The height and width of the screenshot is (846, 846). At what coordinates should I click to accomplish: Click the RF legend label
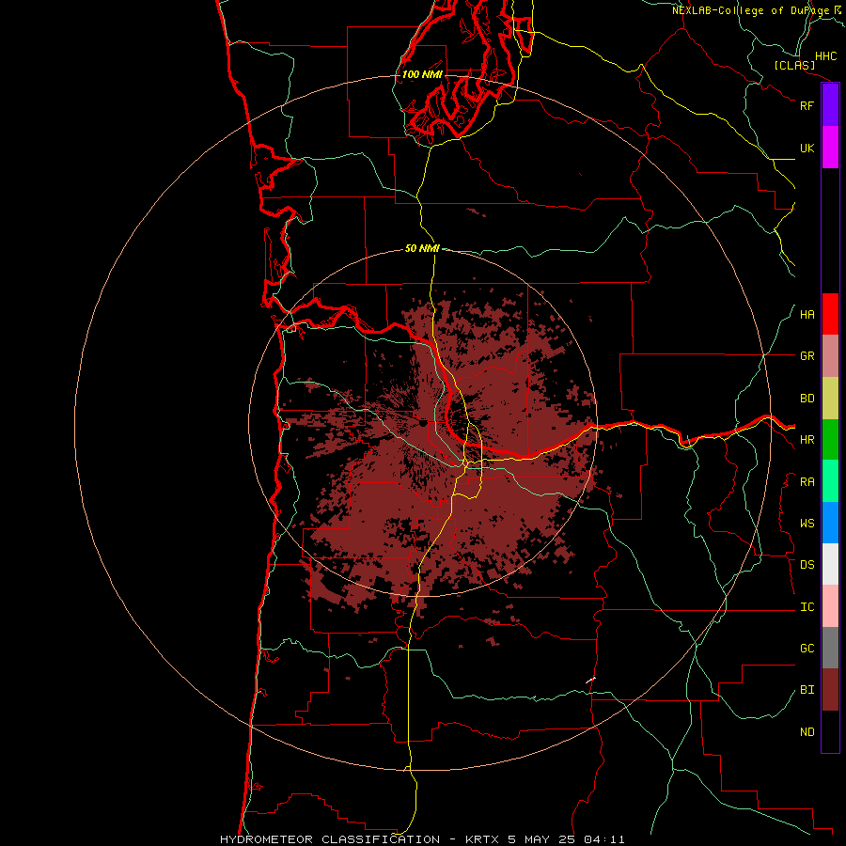tap(807, 105)
